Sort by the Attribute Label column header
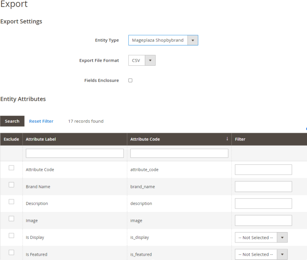 click(41, 139)
